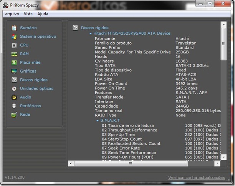The image size is (235, 186).
Task: Click the v1.14.288 version label
Action: [x=15, y=177]
